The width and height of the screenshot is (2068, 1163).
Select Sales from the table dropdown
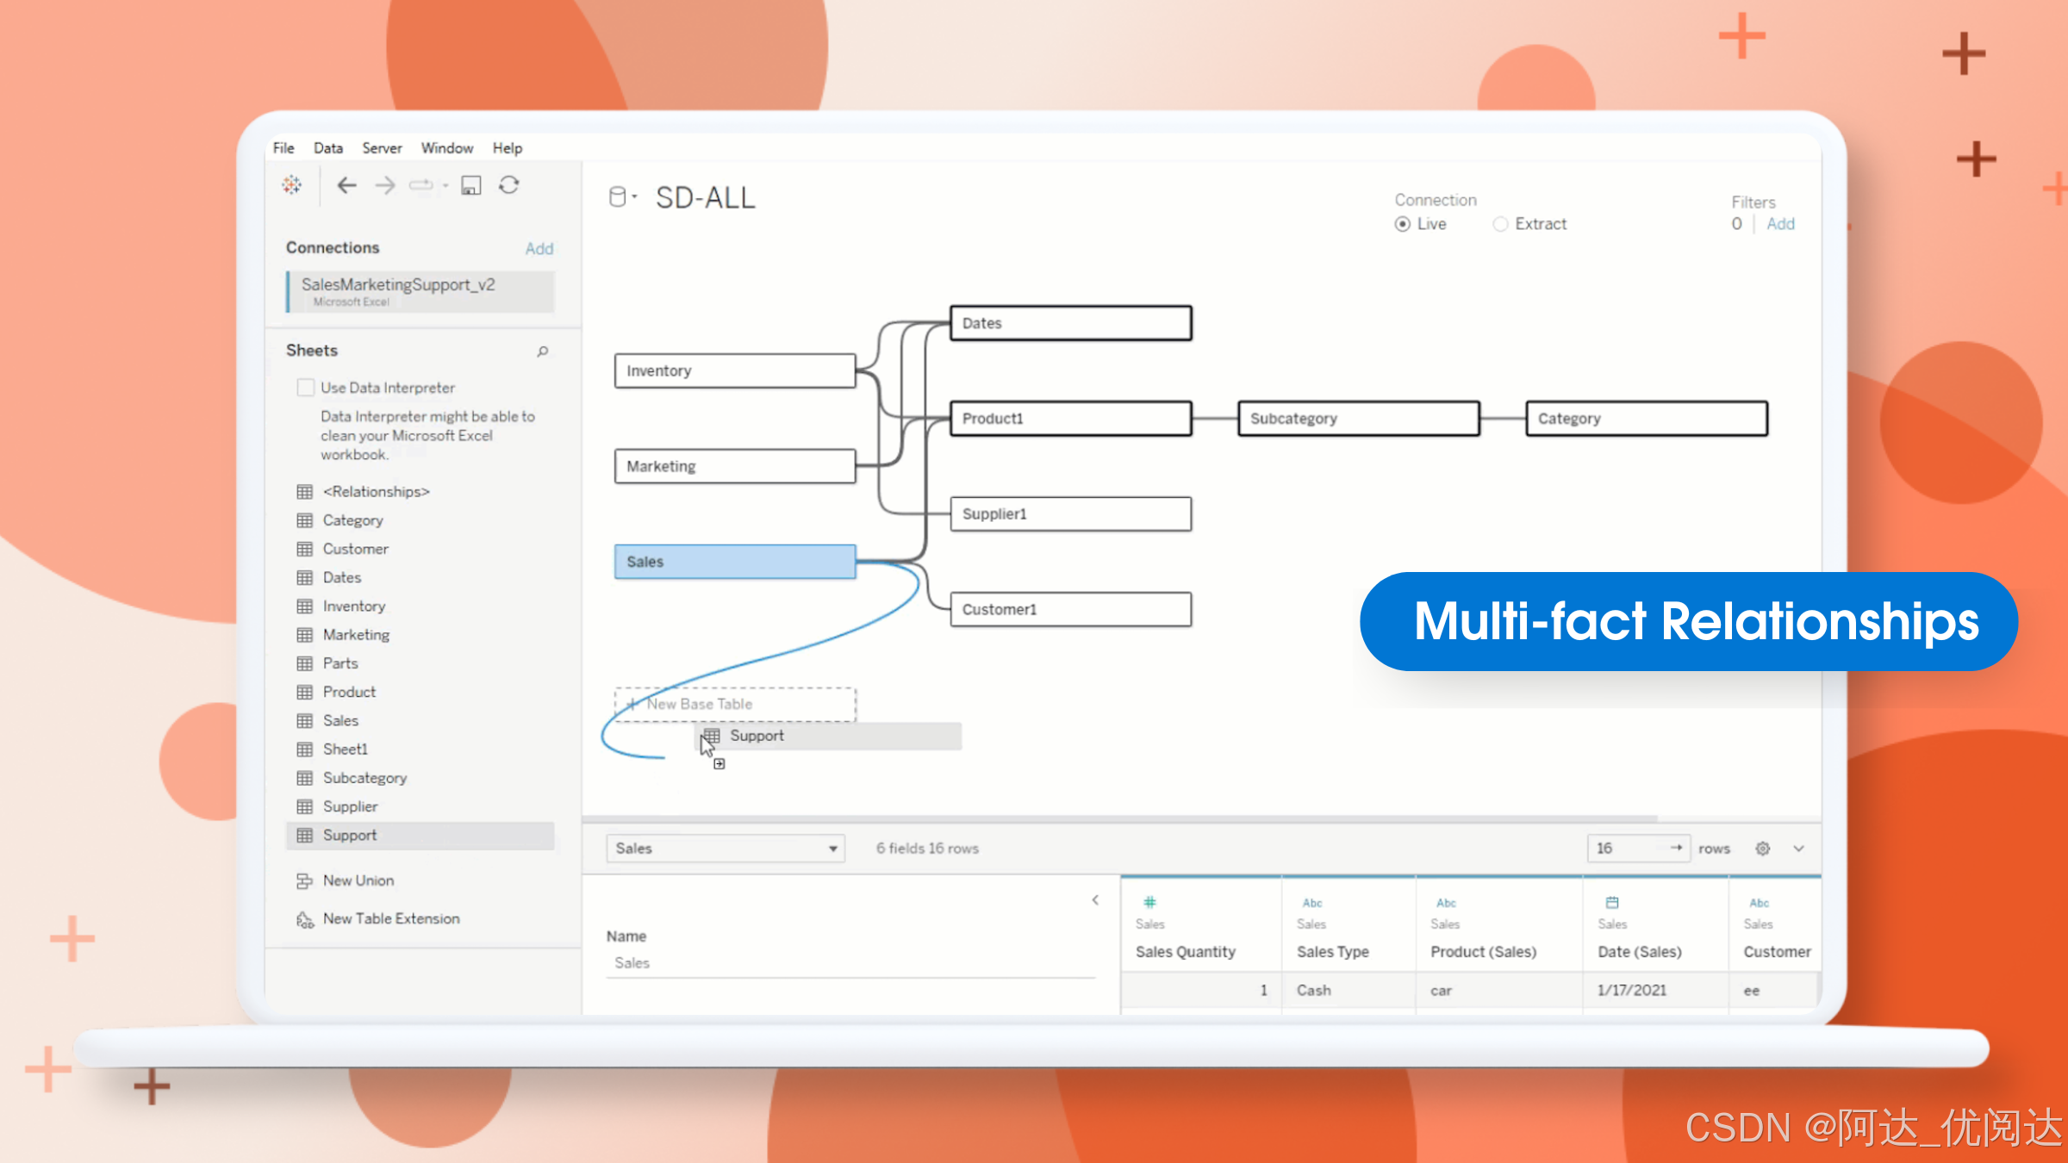coord(721,848)
